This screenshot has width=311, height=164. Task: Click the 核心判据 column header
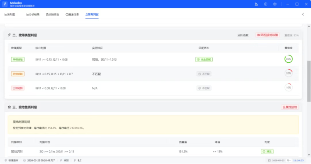coord(41,48)
